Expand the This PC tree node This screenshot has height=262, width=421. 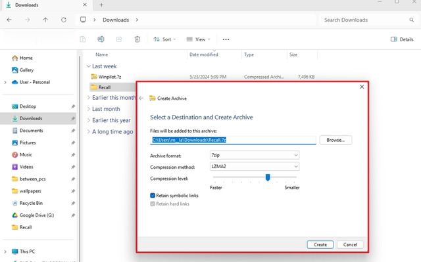coord(5,251)
